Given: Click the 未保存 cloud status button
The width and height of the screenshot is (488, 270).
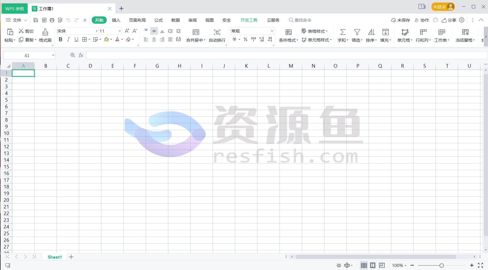Looking at the screenshot, I should [x=400, y=20].
